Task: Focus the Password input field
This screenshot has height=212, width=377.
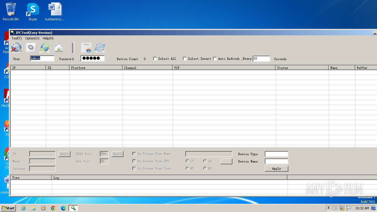Action: (x=92, y=58)
